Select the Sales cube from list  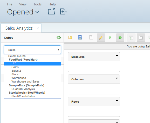tap(32, 67)
